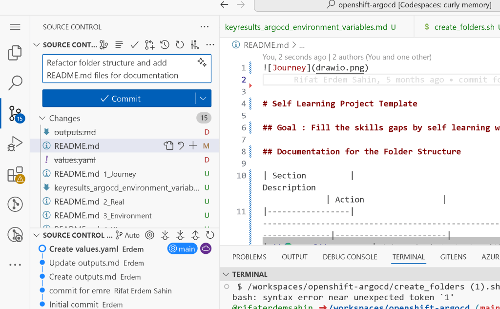
Task: Generate commit message with sparkle icon
Action: click(202, 62)
